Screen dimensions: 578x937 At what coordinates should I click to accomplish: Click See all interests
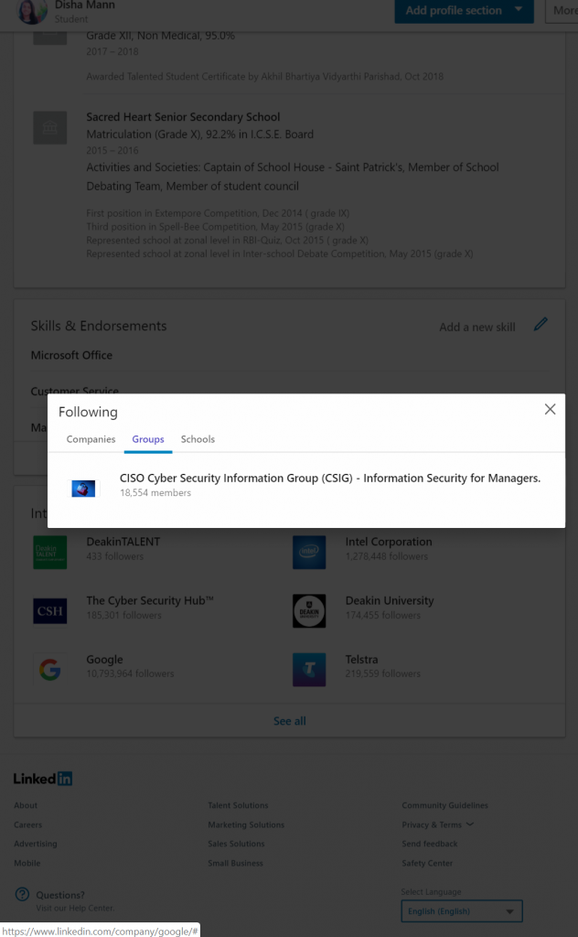point(290,721)
